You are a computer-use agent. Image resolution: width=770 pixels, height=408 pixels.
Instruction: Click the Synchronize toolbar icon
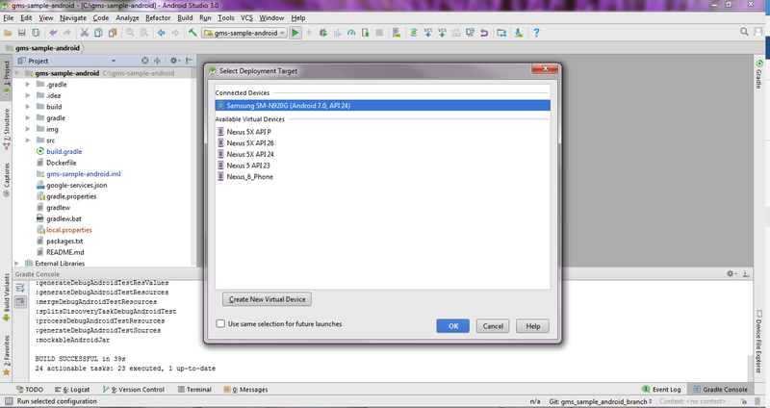pyautogui.click(x=36, y=33)
